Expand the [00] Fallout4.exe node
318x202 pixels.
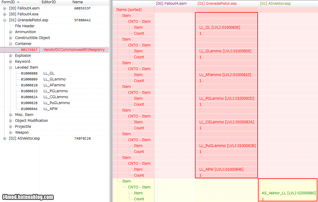(4, 14)
